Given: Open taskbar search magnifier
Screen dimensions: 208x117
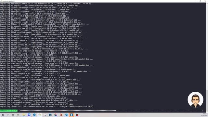Looking at the screenshot, I should coord(8,115).
